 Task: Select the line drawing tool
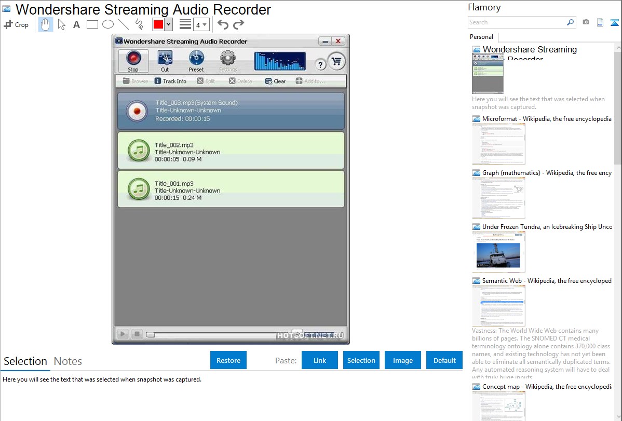[124, 24]
